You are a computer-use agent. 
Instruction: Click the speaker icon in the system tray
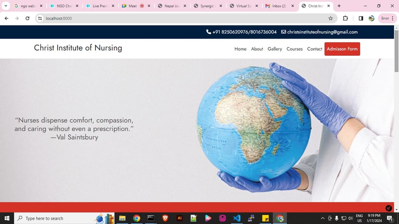tap(350, 218)
